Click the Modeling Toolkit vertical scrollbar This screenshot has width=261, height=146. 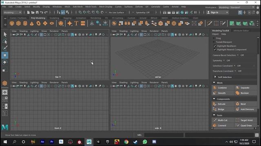coord(258,81)
